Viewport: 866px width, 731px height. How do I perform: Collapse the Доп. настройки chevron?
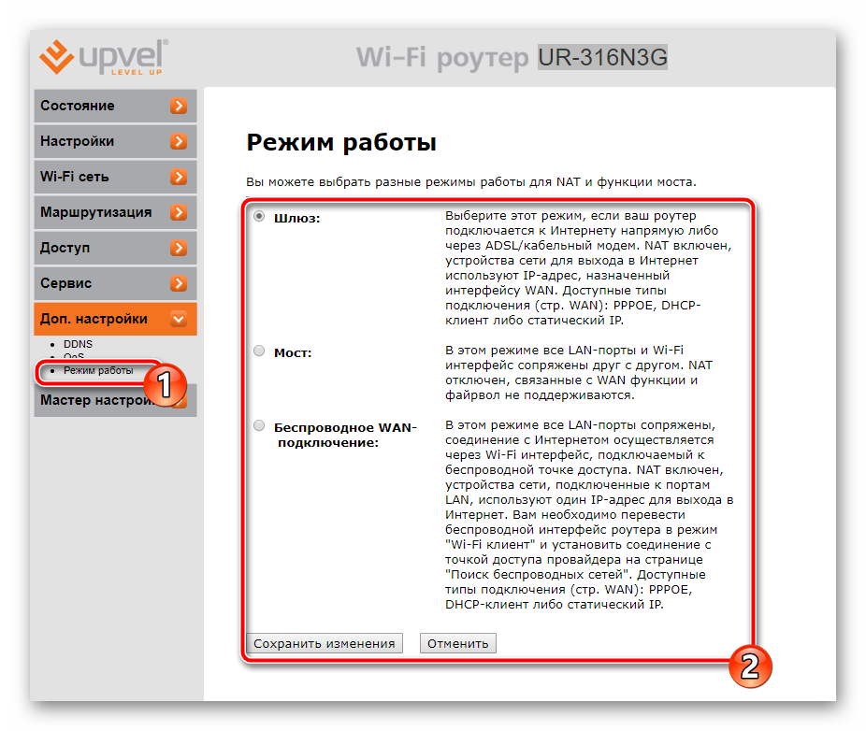(x=178, y=319)
